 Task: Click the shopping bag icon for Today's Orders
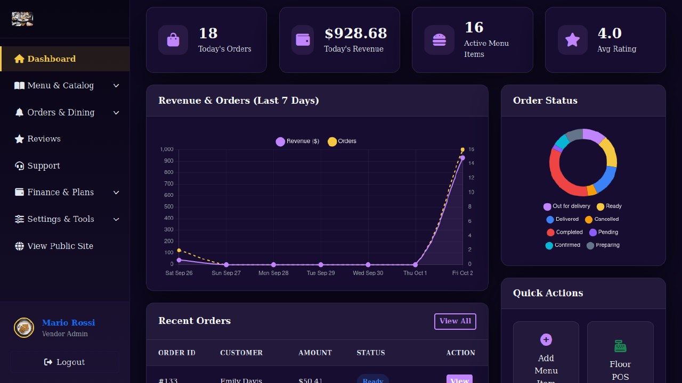click(173, 40)
